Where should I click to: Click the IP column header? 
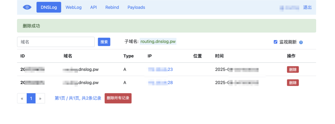click(x=150, y=56)
